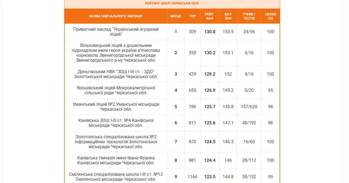
Task: Select Золотоніська спеціалізована школа №2 name
Action: [116, 142]
